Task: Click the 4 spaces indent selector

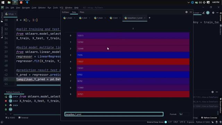Action: 190,122
